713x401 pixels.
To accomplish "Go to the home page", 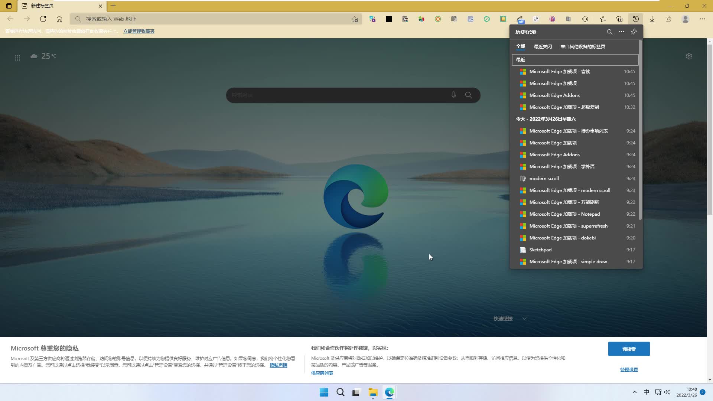I will [x=59, y=19].
